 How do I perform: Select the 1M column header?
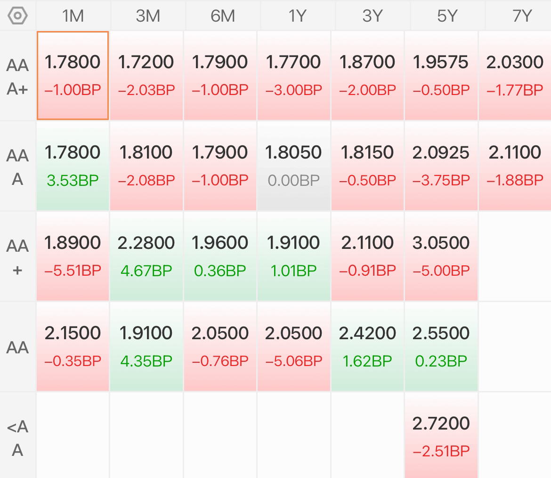click(x=73, y=16)
